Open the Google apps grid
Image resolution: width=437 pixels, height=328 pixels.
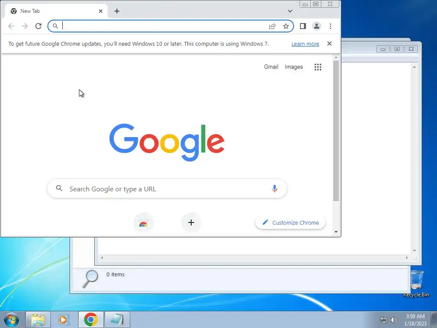318,67
